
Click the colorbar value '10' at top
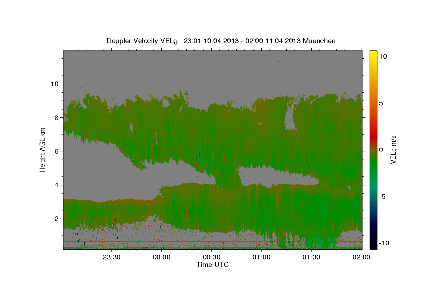383,56
